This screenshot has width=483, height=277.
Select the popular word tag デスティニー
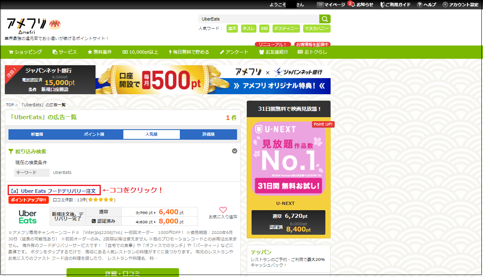point(286,29)
